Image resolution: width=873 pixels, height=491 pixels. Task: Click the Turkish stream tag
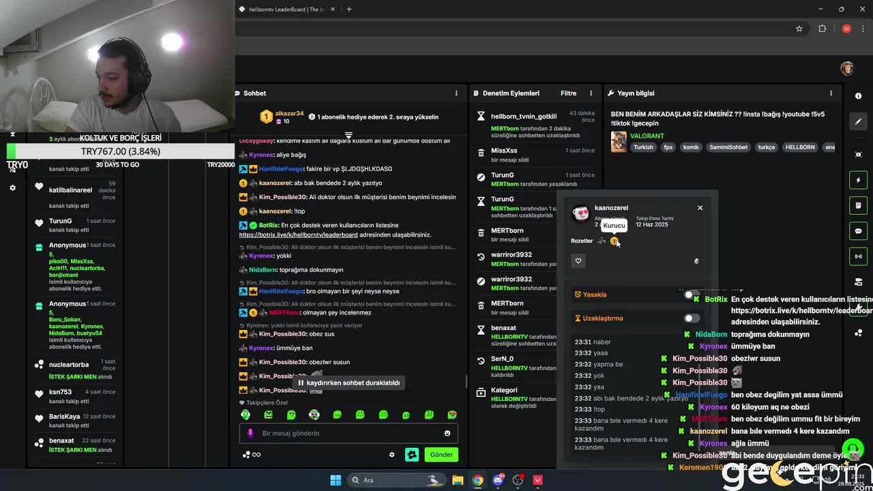(x=642, y=147)
